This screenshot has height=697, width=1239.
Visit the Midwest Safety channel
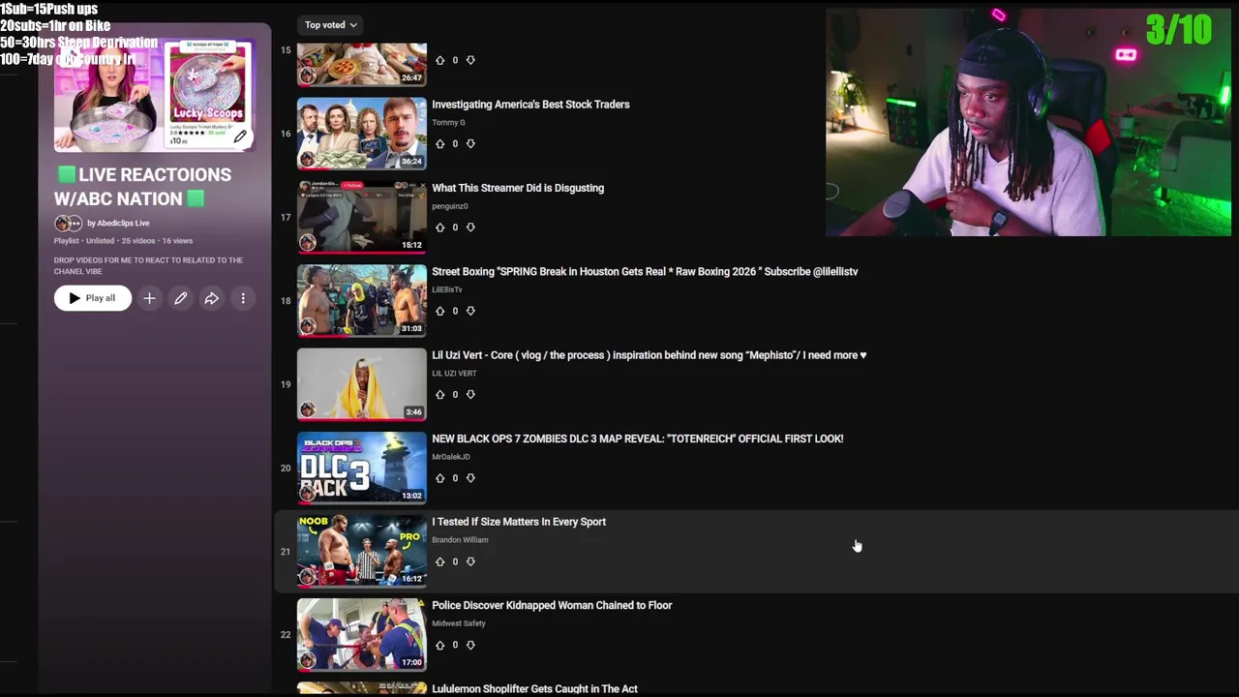pyautogui.click(x=459, y=623)
